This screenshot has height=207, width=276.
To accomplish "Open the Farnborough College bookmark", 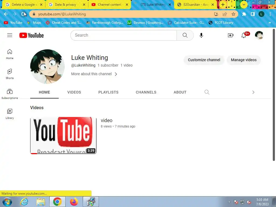I will [x=105, y=23].
